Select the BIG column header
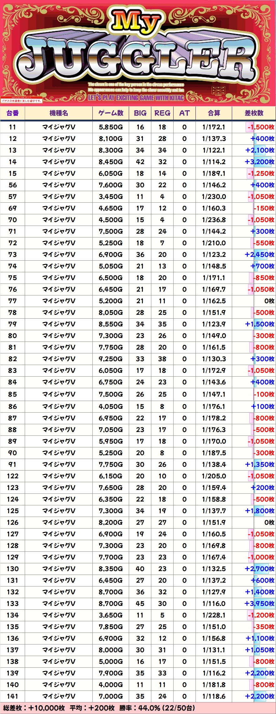 (x=140, y=113)
